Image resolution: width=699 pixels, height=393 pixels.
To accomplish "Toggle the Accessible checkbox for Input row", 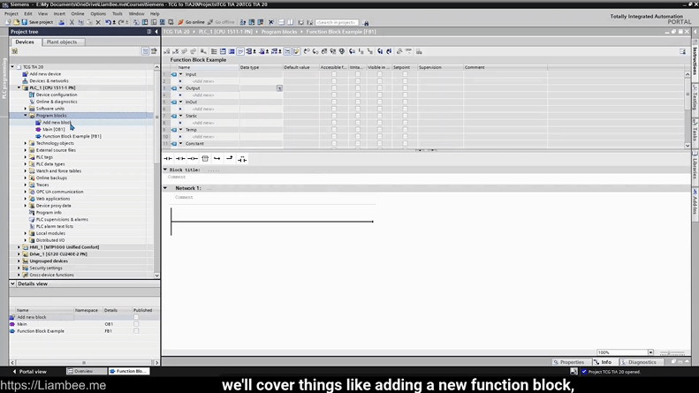I will coord(333,74).
